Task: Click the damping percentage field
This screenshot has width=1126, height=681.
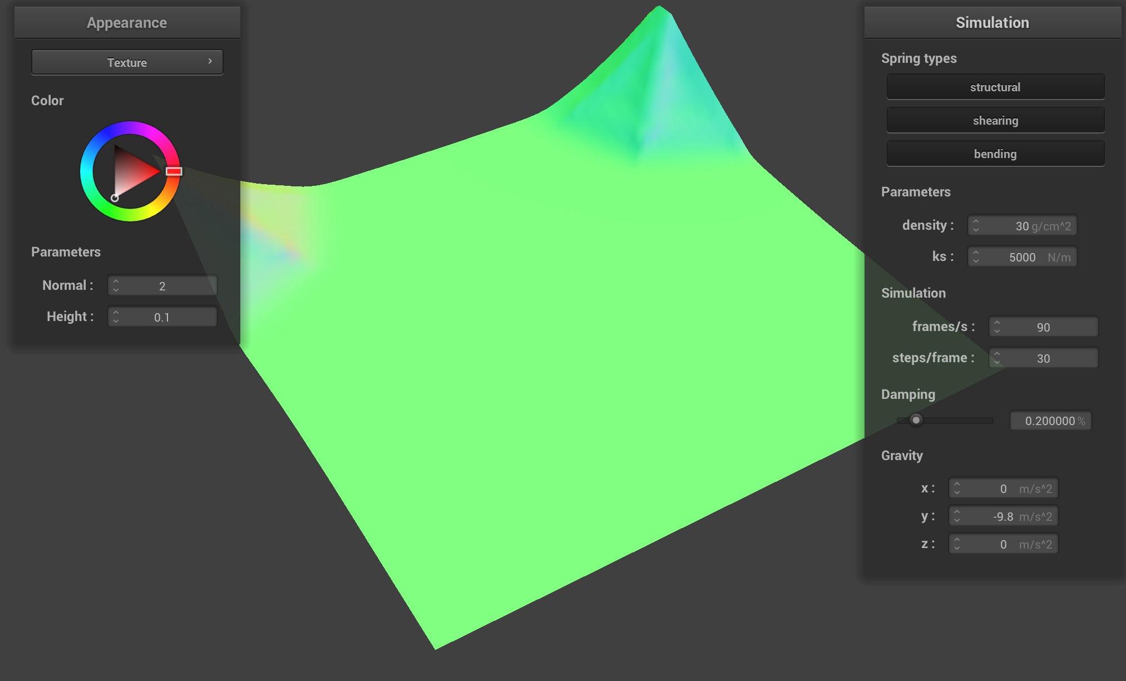Action: point(1051,421)
